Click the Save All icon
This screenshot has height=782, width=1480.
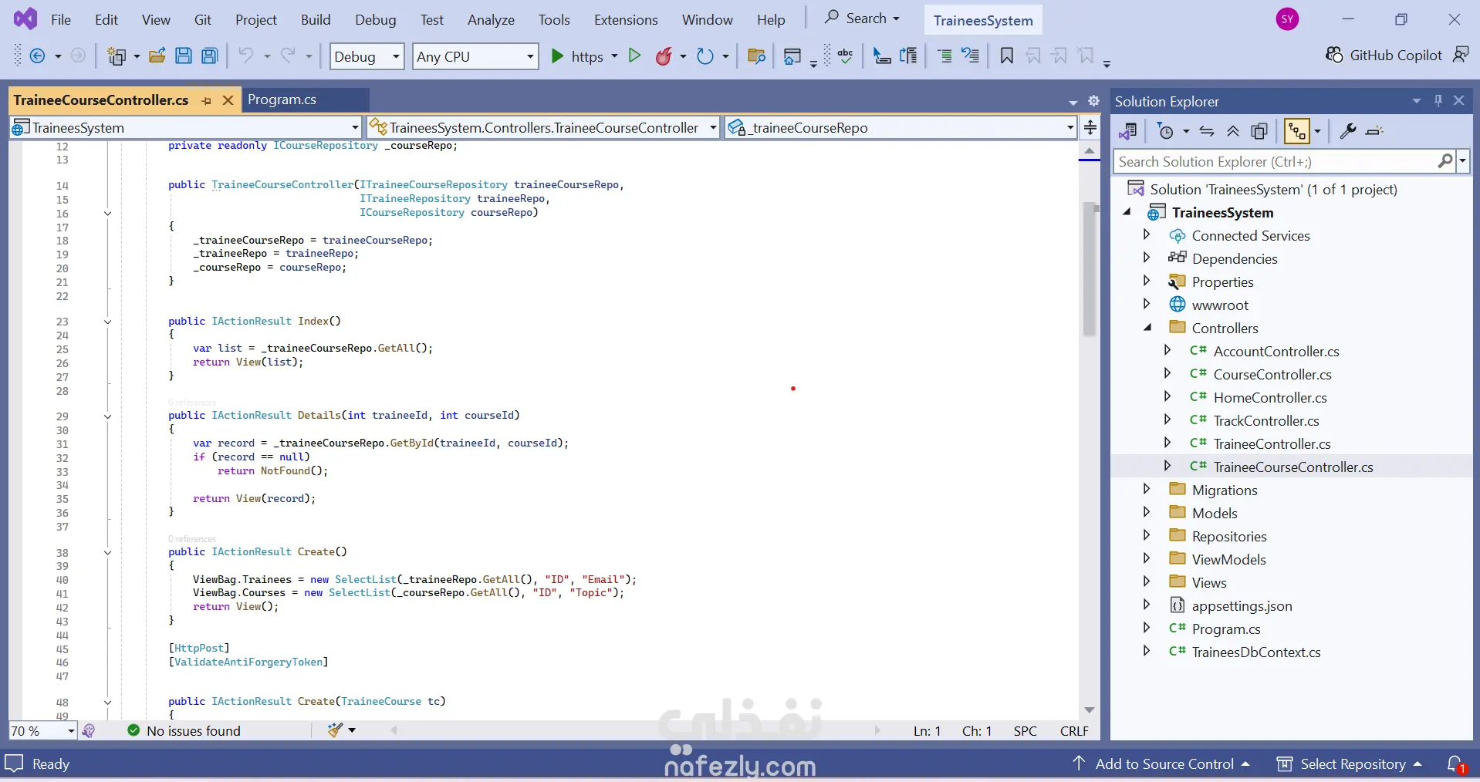pos(210,56)
